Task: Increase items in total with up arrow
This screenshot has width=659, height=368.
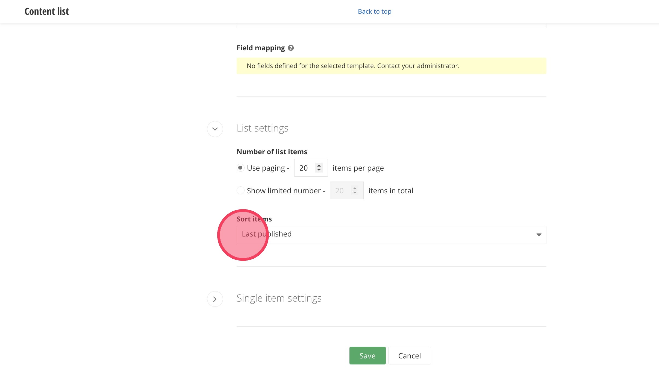Action: point(355,188)
